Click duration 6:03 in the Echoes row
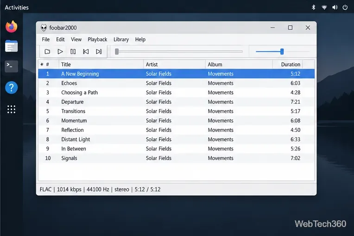354x236 pixels. pos(295,83)
